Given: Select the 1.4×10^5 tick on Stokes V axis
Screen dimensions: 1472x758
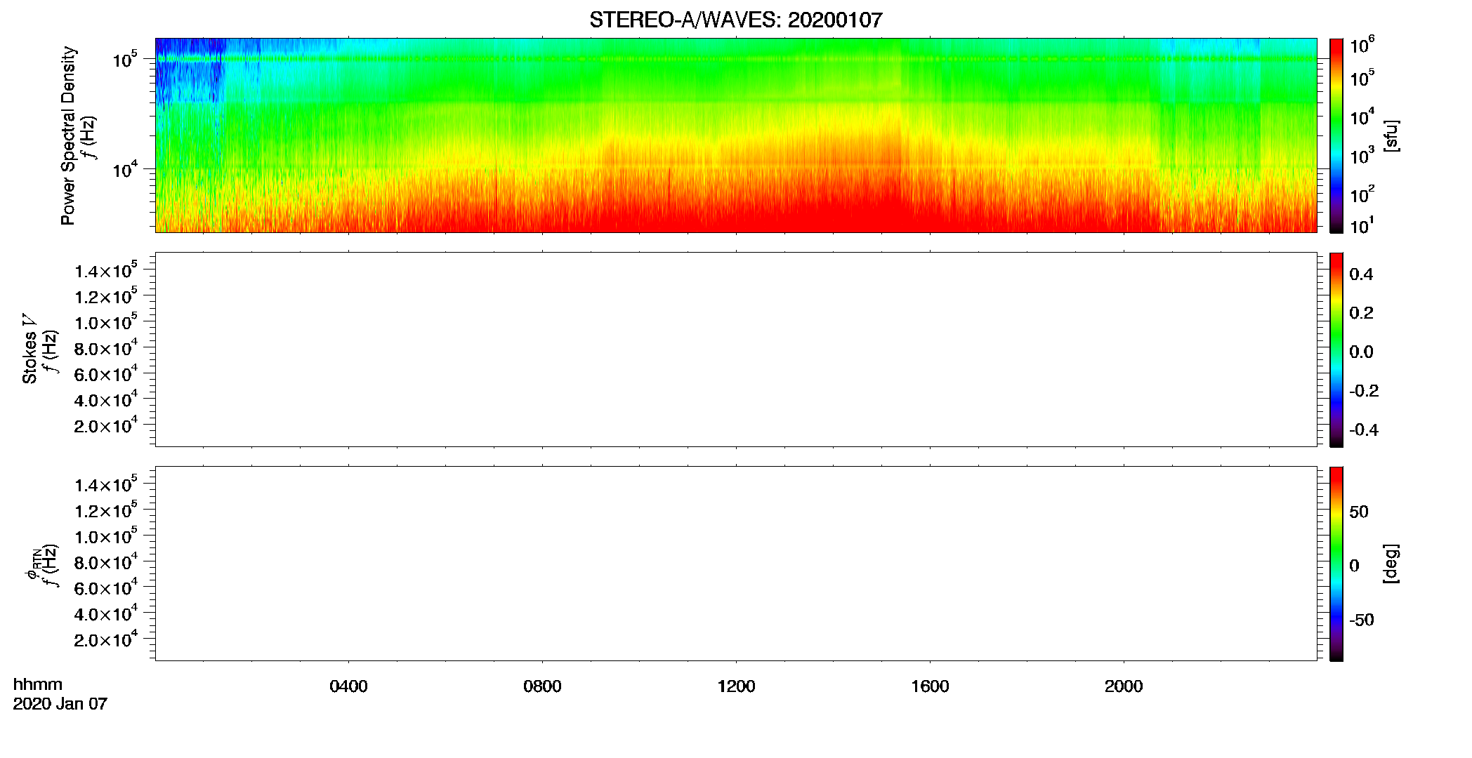Looking at the screenshot, I should click(106, 270).
